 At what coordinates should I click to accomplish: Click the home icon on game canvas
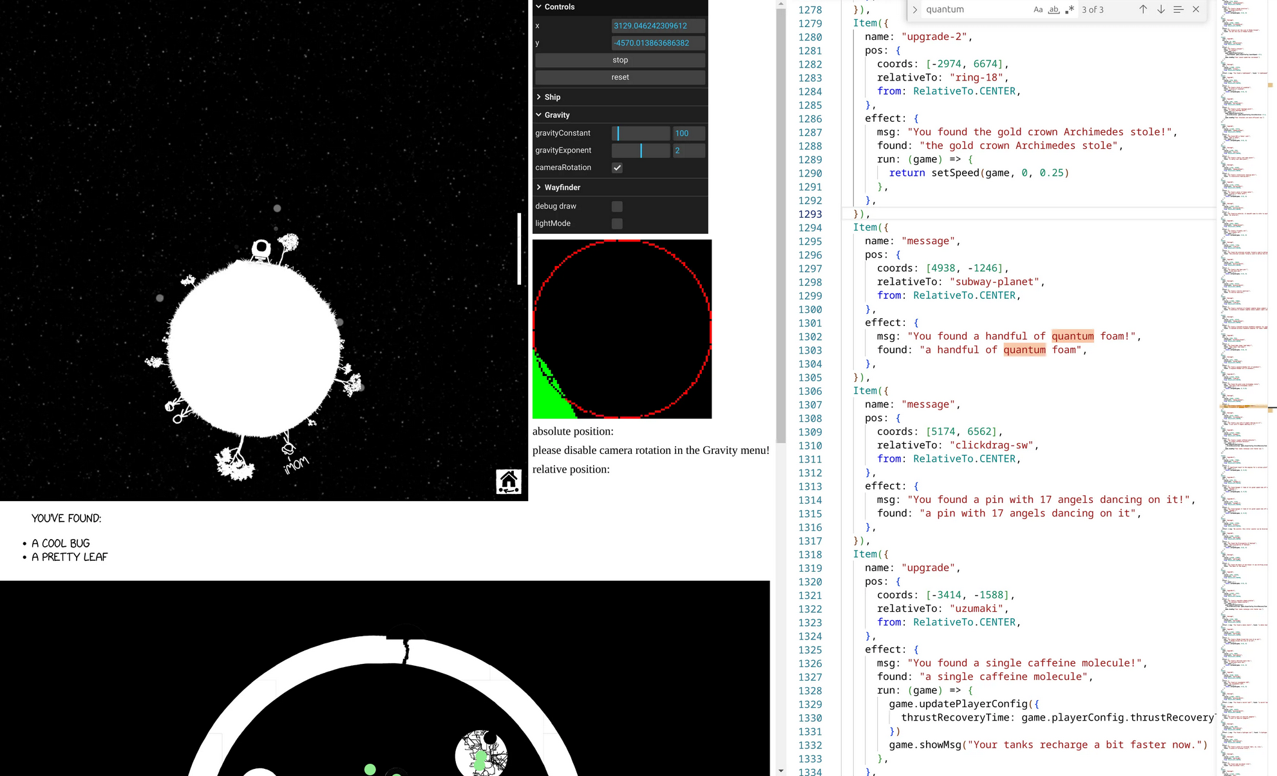pyautogui.click(x=508, y=481)
